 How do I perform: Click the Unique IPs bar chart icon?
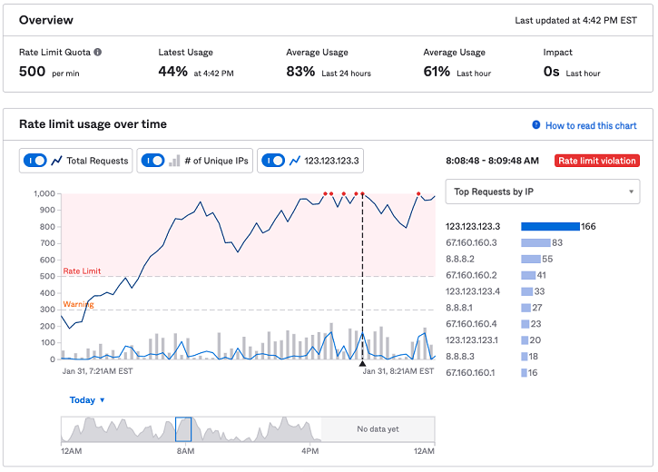pyautogui.click(x=174, y=161)
